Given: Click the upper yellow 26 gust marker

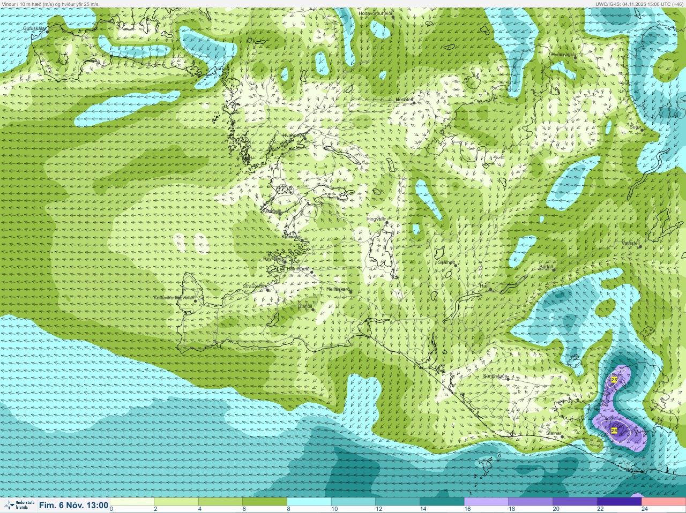Looking at the screenshot, I should 614,380.
